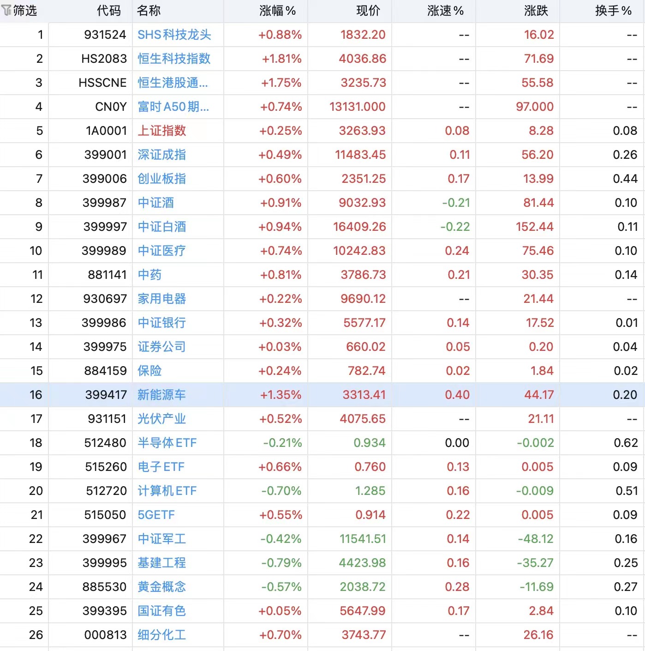Click price value 0.934
Screen dimensions: 645x651
[x=370, y=443]
